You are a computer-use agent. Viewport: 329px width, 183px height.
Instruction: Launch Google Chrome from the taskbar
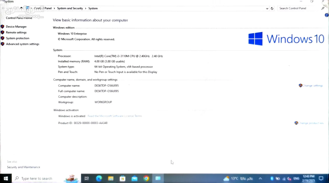(146, 178)
